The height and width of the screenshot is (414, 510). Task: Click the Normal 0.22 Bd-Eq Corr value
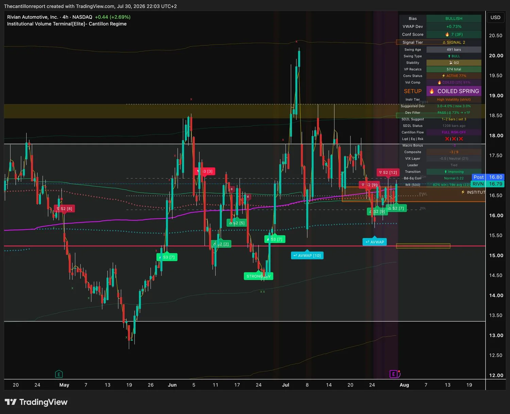[x=454, y=178]
